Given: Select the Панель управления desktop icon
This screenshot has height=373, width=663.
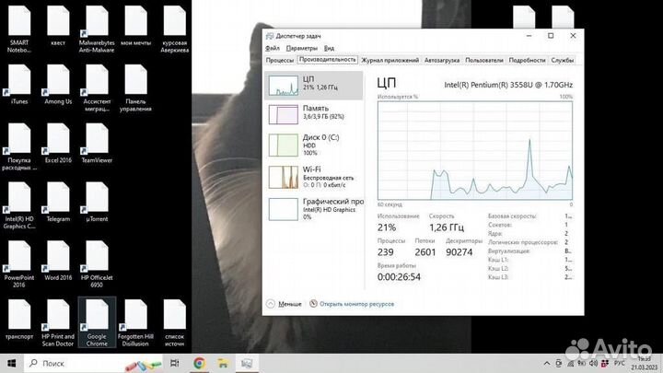Looking at the screenshot, I should click(135, 87).
